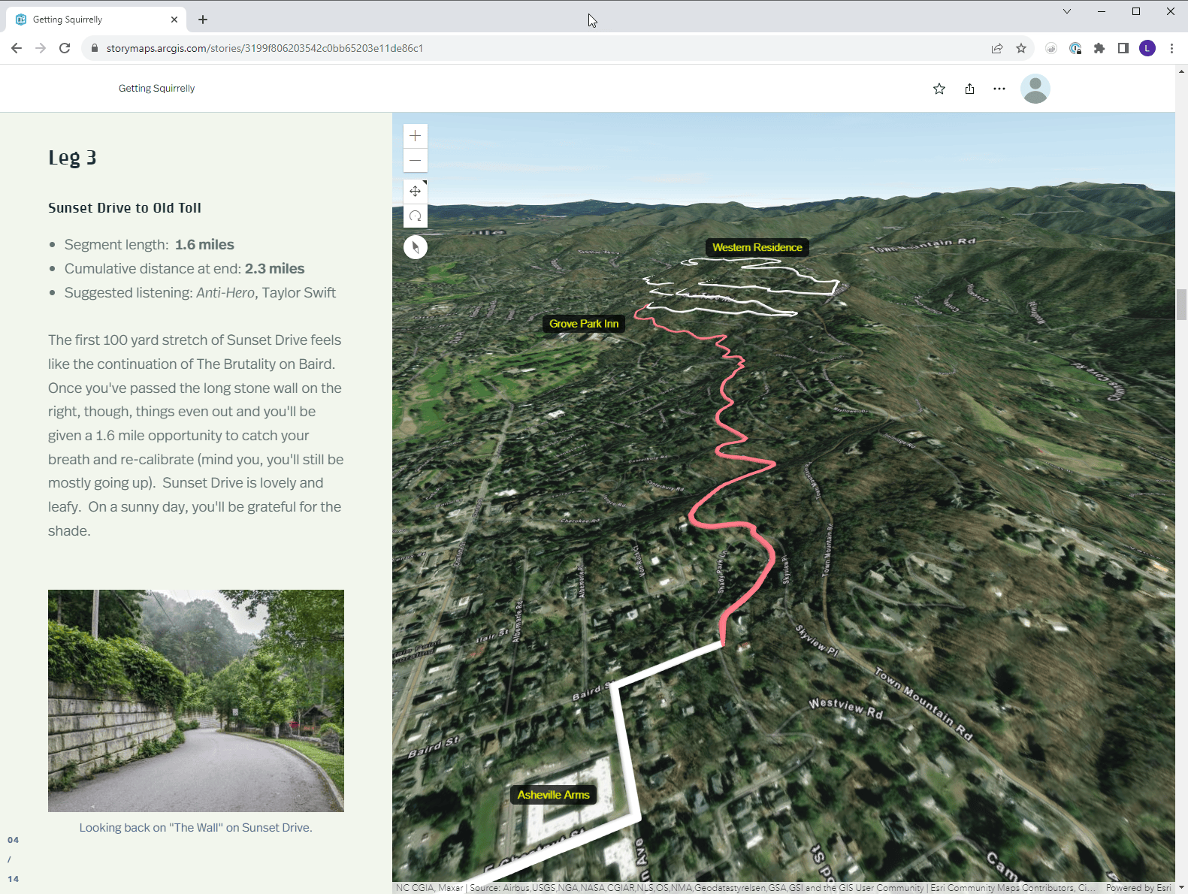Click the map source attribution text
The image size is (1188, 894).
(744, 888)
